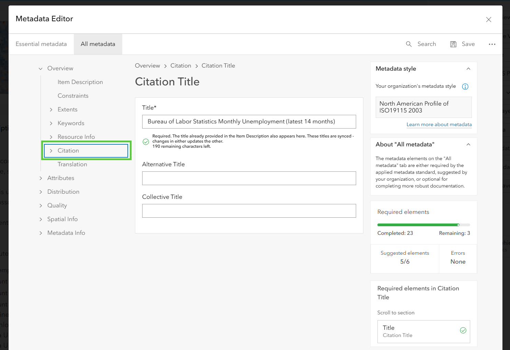Click the Save floppy disk icon

click(x=453, y=44)
